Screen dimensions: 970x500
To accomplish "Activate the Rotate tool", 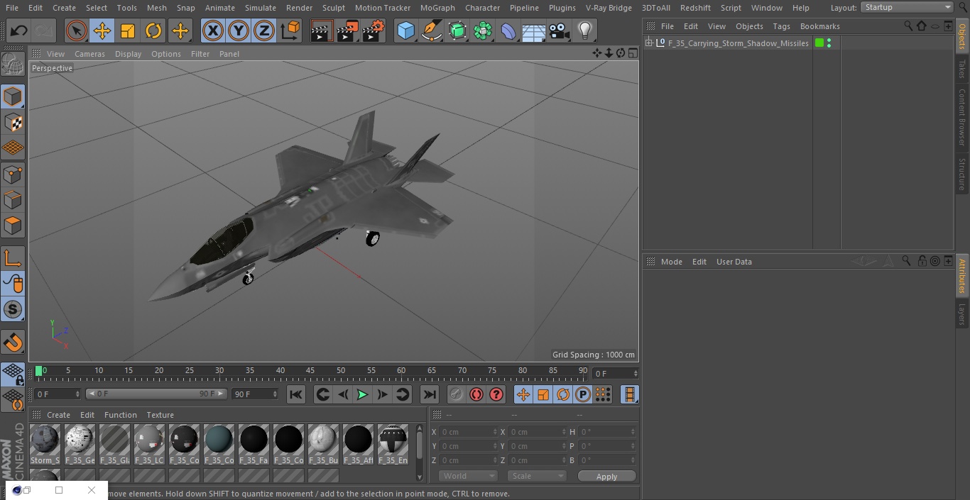I will click(153, 30).
